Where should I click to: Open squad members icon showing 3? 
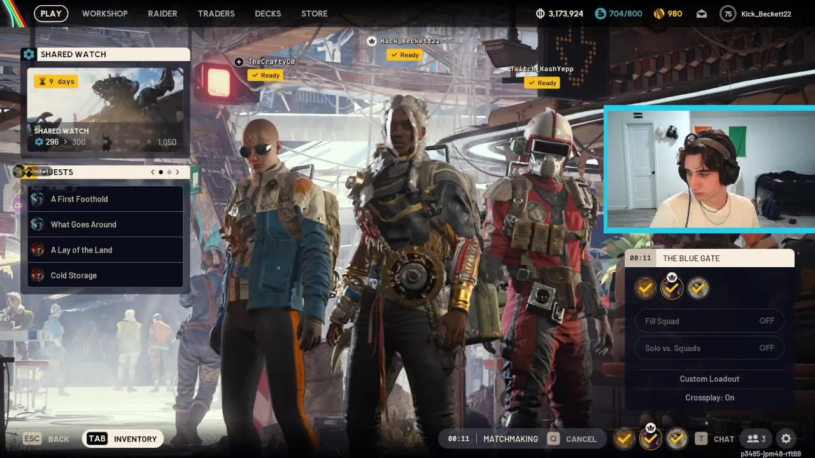coord(756,439)
